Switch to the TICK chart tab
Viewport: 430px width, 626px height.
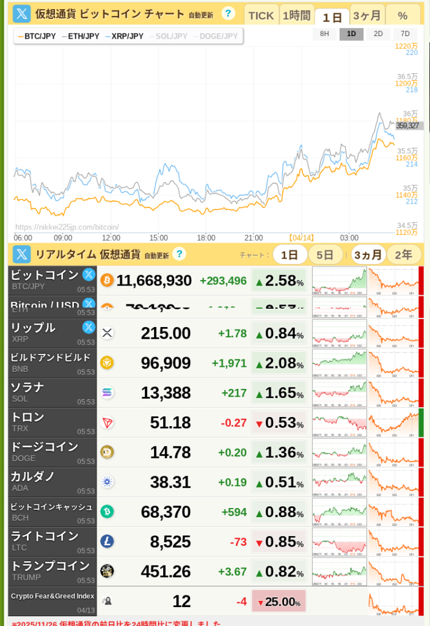click(261, 15)
